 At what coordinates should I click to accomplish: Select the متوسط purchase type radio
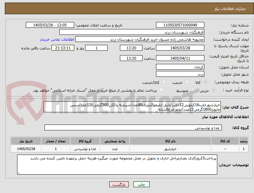[193, 90]
